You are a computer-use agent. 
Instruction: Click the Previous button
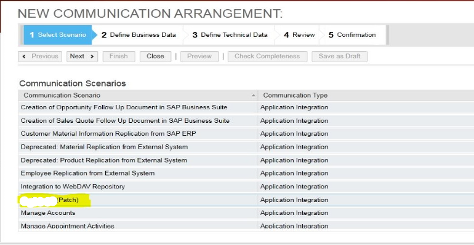[40, 56]
